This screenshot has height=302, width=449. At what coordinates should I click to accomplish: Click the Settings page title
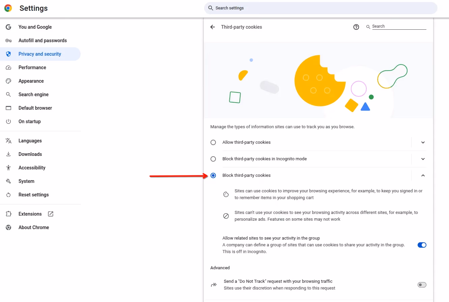34,8
